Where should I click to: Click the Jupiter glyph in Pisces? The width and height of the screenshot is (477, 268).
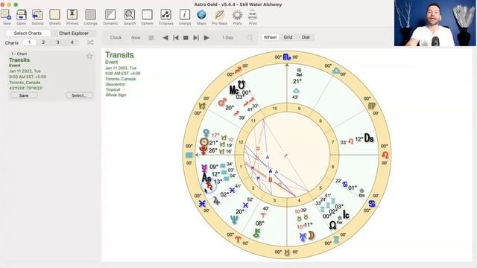[x=216, y=200]
